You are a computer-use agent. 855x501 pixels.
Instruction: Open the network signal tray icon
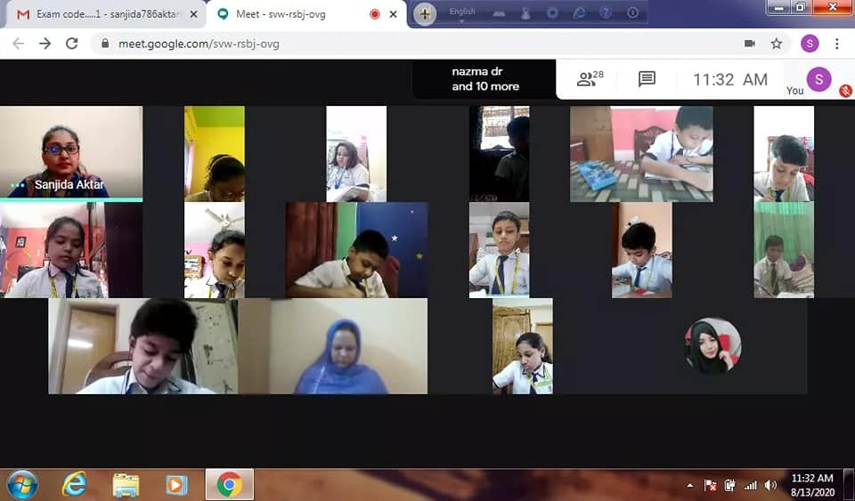coord(750,485)
